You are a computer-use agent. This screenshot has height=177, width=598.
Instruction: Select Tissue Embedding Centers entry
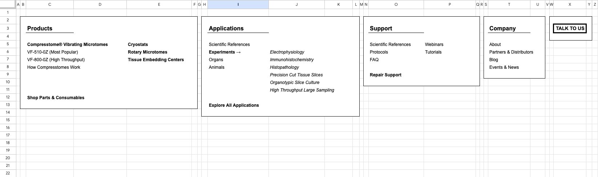coord(156,60)
